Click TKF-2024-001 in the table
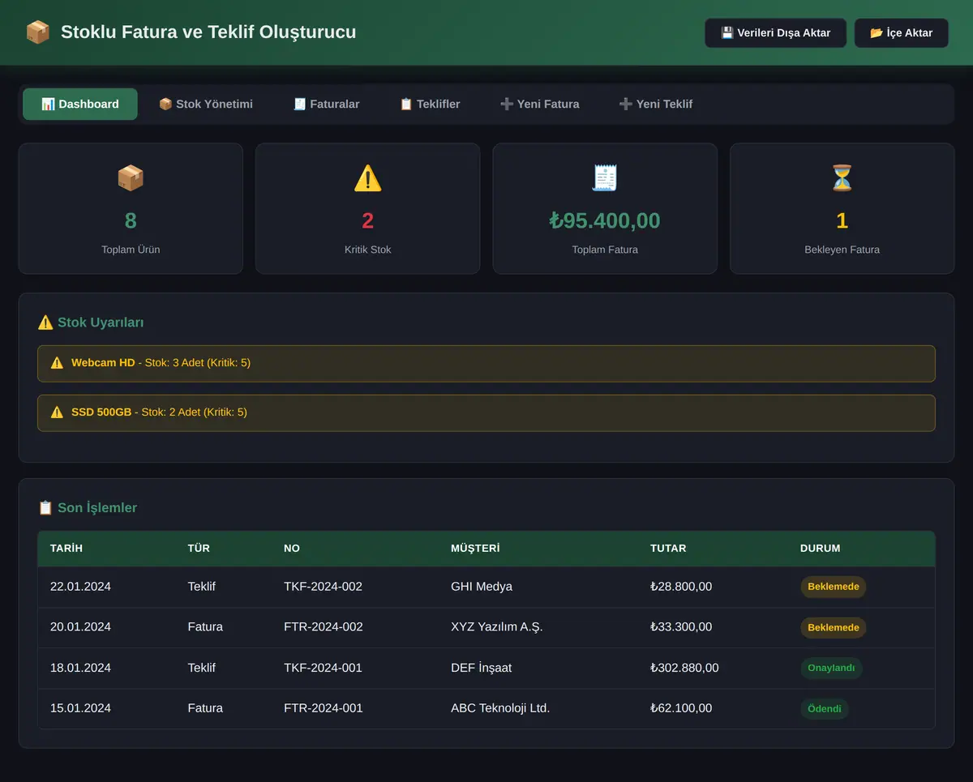973x782 pixels. pos(323,669)
